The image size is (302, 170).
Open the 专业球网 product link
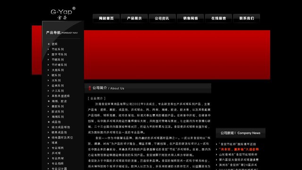58,148
